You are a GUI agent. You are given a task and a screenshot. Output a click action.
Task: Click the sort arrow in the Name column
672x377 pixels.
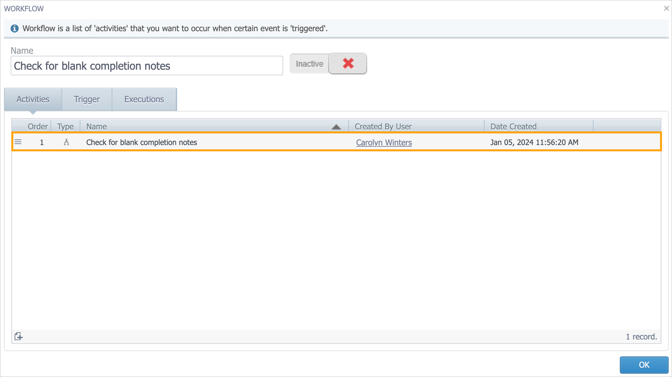336,127
